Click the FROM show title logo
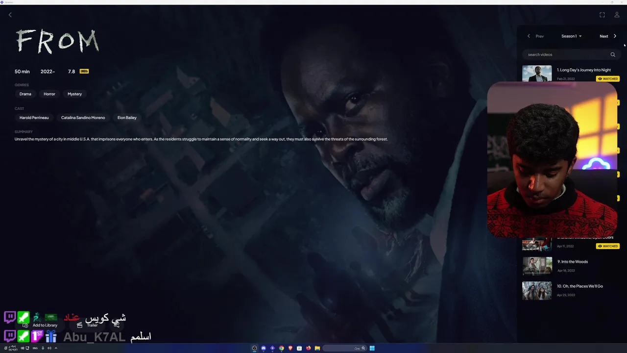This screenshot has height=353, width=627. tap(58, 41)
